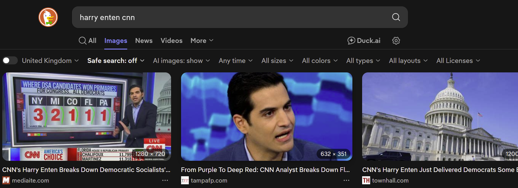
Task: Open the Any time filter
Action: [236, 61]
